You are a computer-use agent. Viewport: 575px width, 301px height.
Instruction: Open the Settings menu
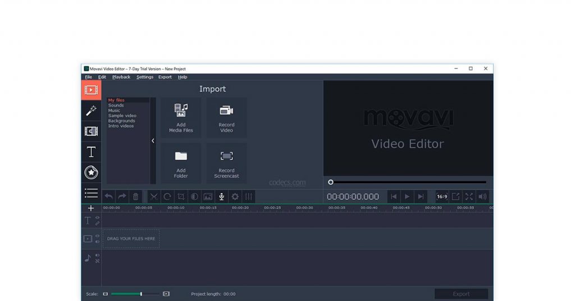point(145,77)
